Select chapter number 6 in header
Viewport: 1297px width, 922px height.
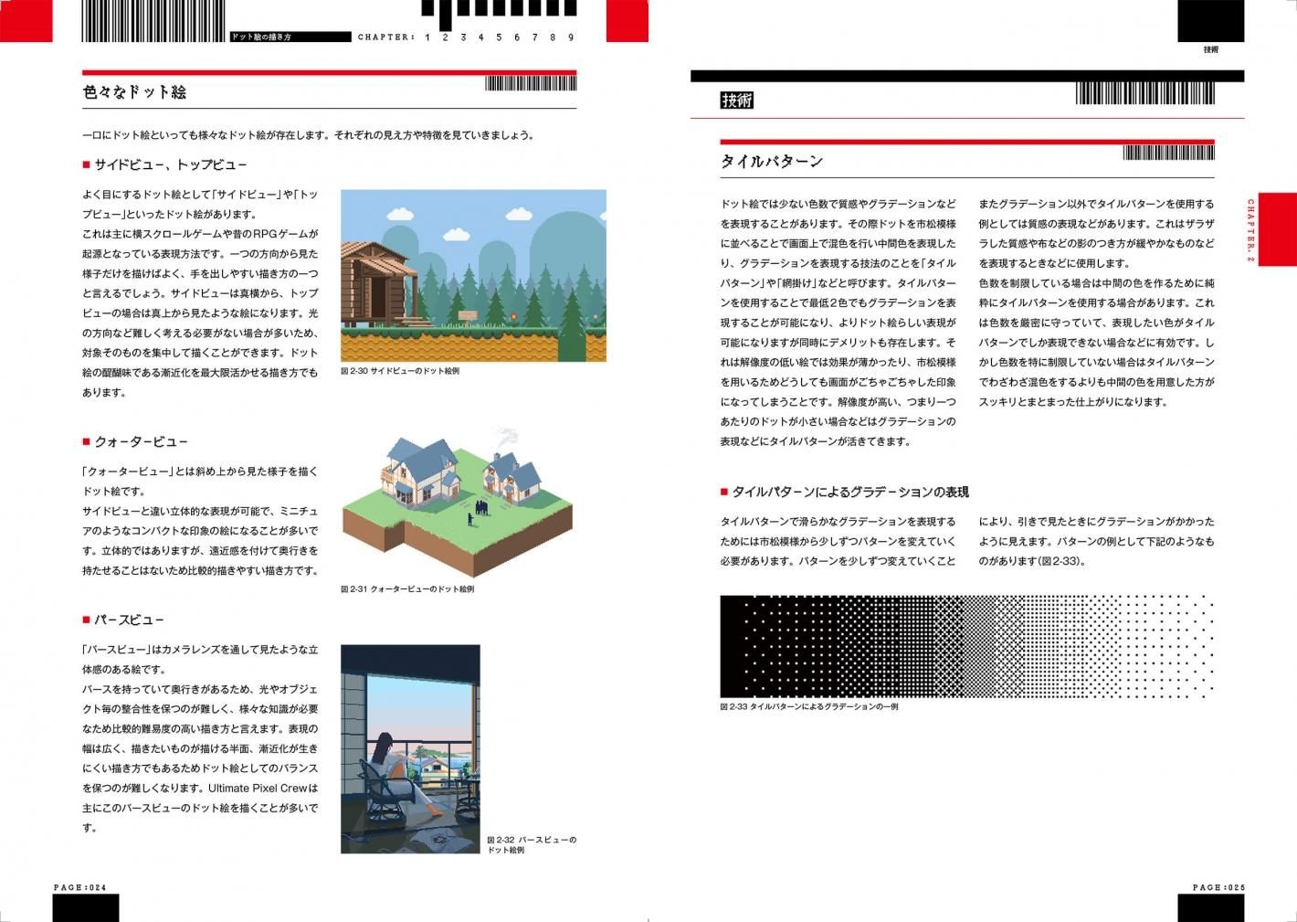(517, 37)
